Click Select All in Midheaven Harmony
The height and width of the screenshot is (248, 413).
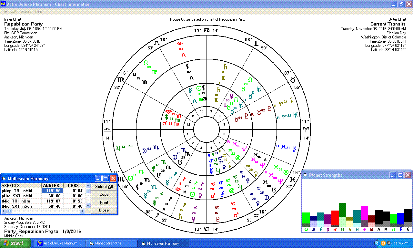tap(104, 187)
